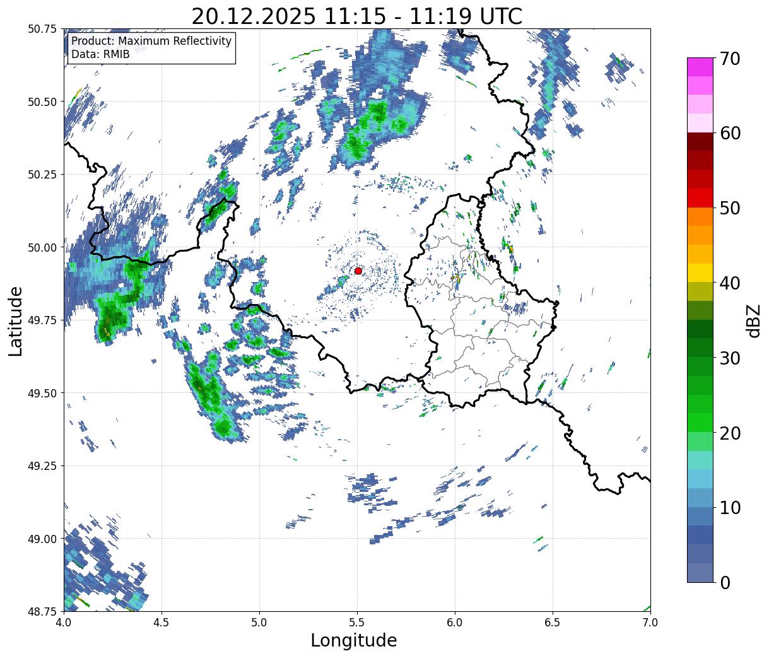Click the 'Latitude' axis label
Screen dimensions: 769x656
[16, 320]
